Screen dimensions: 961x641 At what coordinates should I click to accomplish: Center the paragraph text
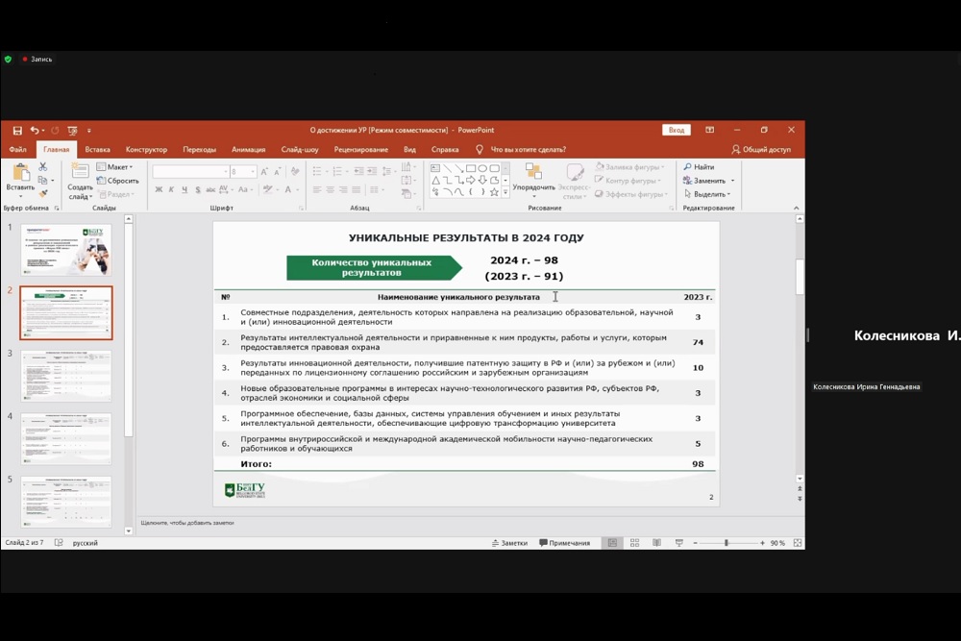(330, 190)
